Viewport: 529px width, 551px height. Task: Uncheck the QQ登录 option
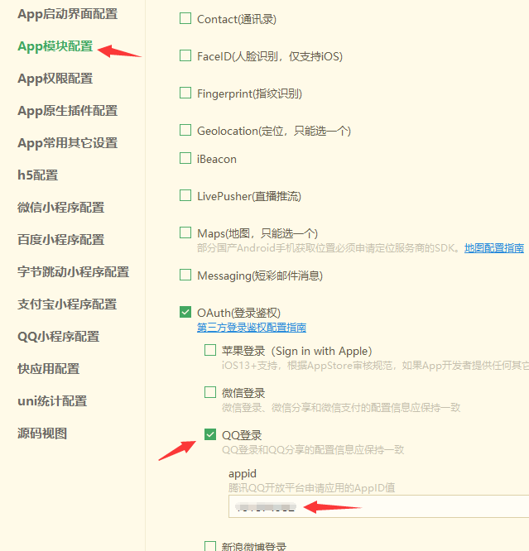(x=210, y=435)
